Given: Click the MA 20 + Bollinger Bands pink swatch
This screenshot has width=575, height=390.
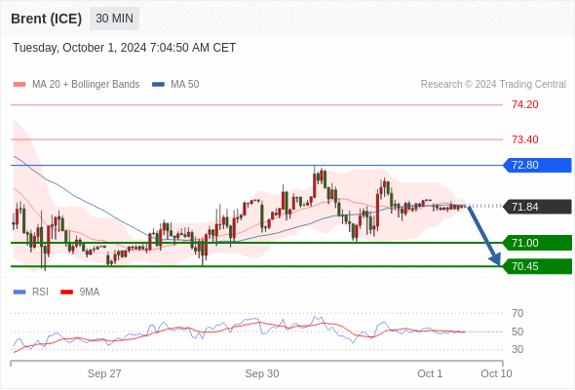Looking at the screenshot, I should 19,85.
